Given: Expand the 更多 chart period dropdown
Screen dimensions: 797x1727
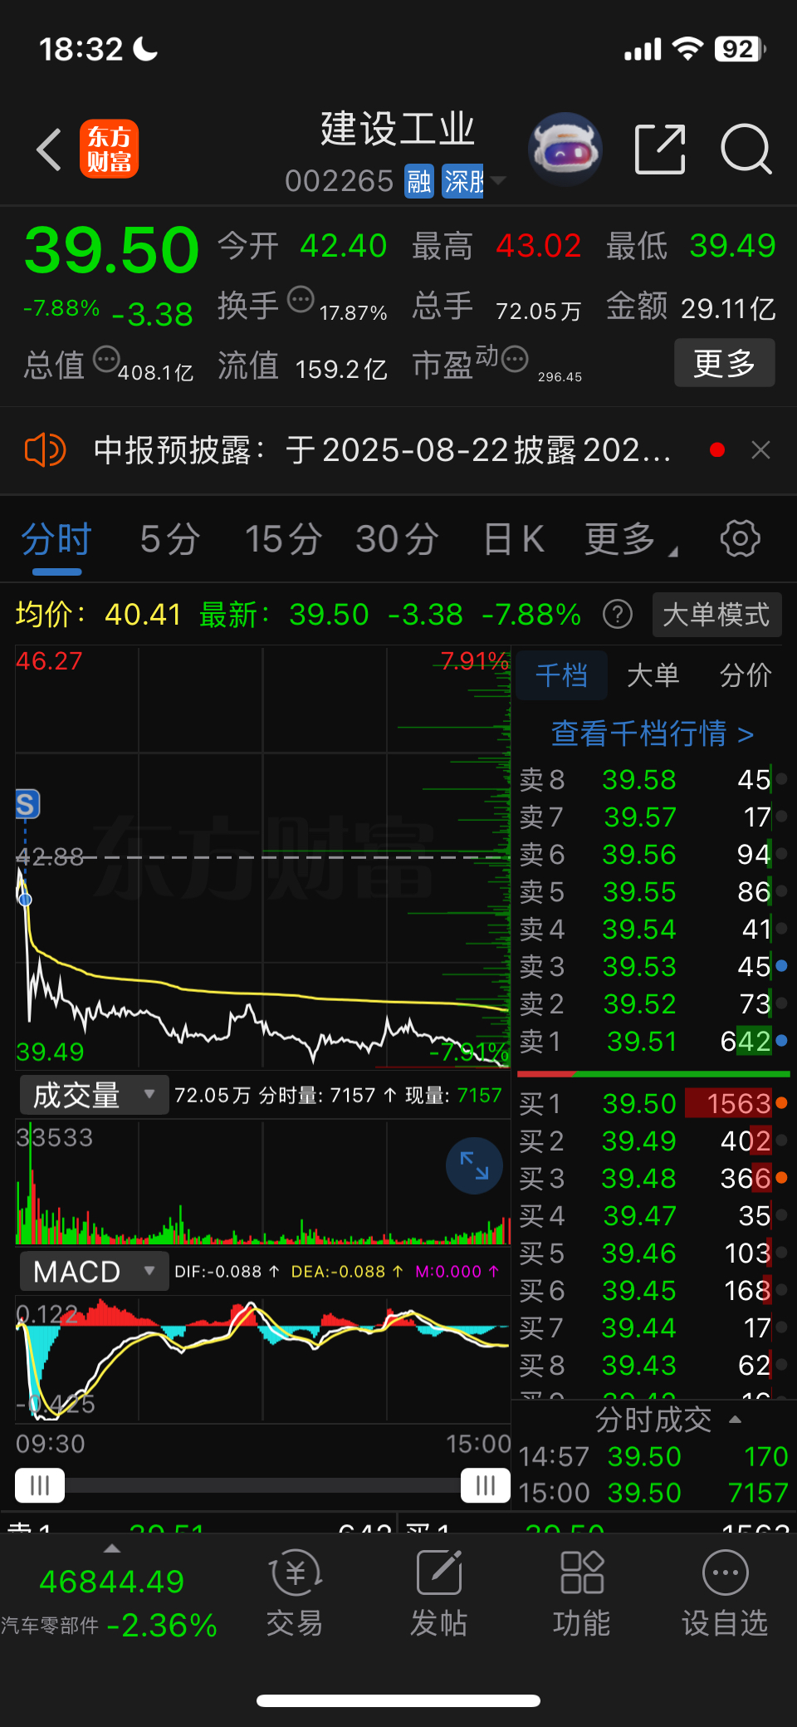Looking at the screenshot, I should point(630,539).
